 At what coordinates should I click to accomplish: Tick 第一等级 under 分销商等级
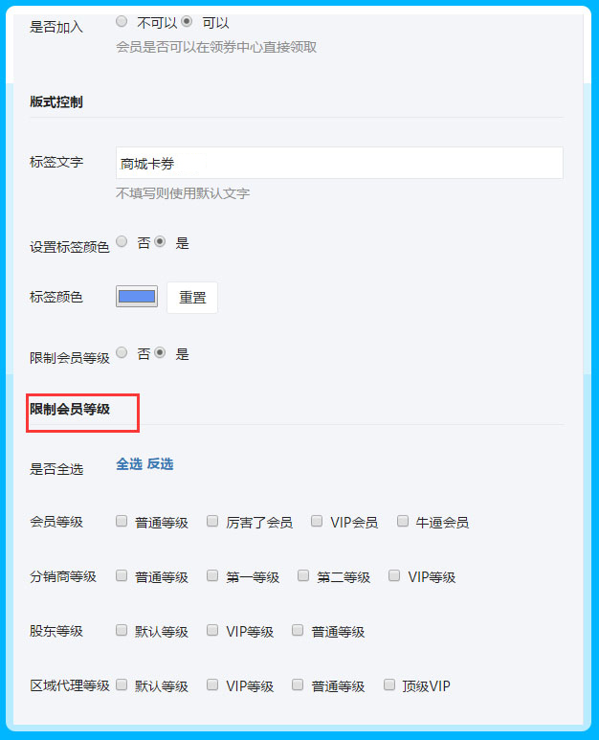(x=212, y=576)
